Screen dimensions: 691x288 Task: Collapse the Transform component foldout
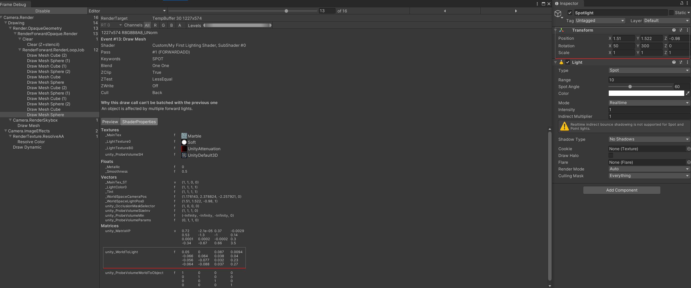tap(555, 30)
